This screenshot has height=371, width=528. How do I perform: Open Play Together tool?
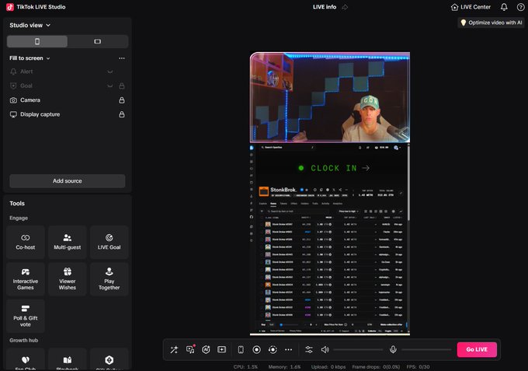pos(109,279)
